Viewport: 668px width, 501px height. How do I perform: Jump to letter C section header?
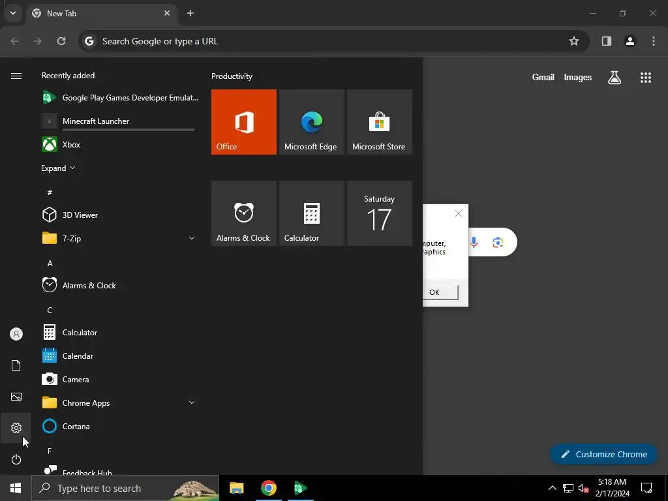click(x=50, y=310)
